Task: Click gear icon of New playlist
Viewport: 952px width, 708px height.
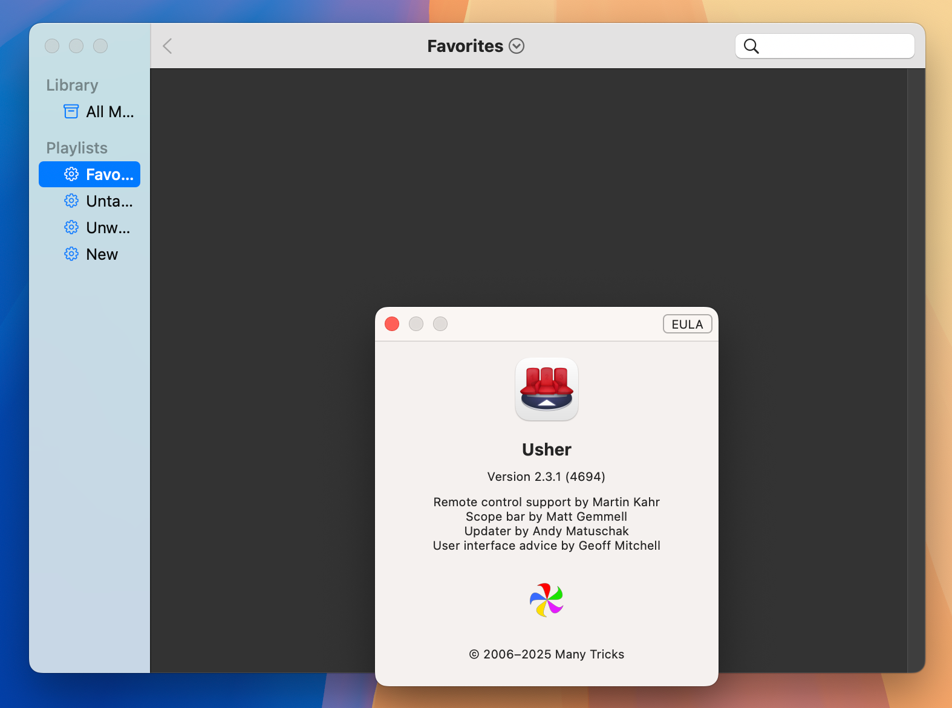Action: [71, 254]
